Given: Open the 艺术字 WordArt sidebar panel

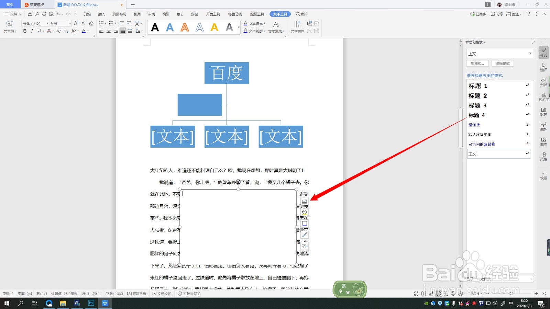Looking at the screenshot, I should pyautogui.click(x=543, y=97).
